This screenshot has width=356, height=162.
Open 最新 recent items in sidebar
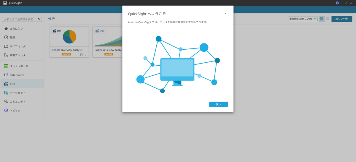[22, 38]
